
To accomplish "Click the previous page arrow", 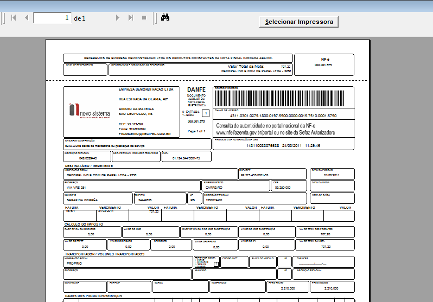I will tap(26, 18).
